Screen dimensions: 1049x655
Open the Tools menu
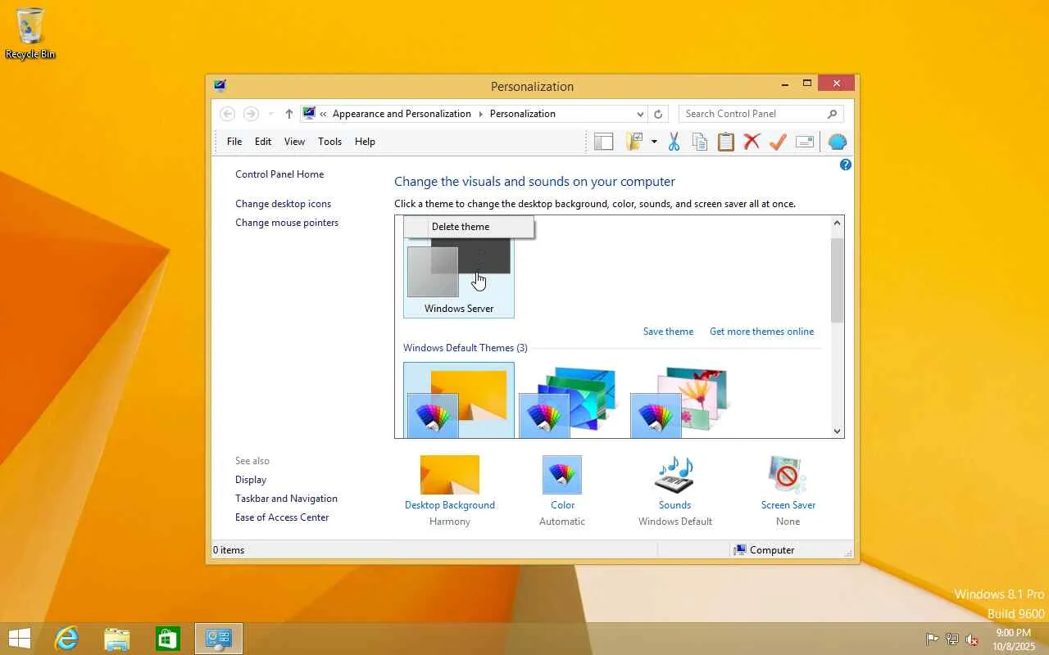coord(330,142)
